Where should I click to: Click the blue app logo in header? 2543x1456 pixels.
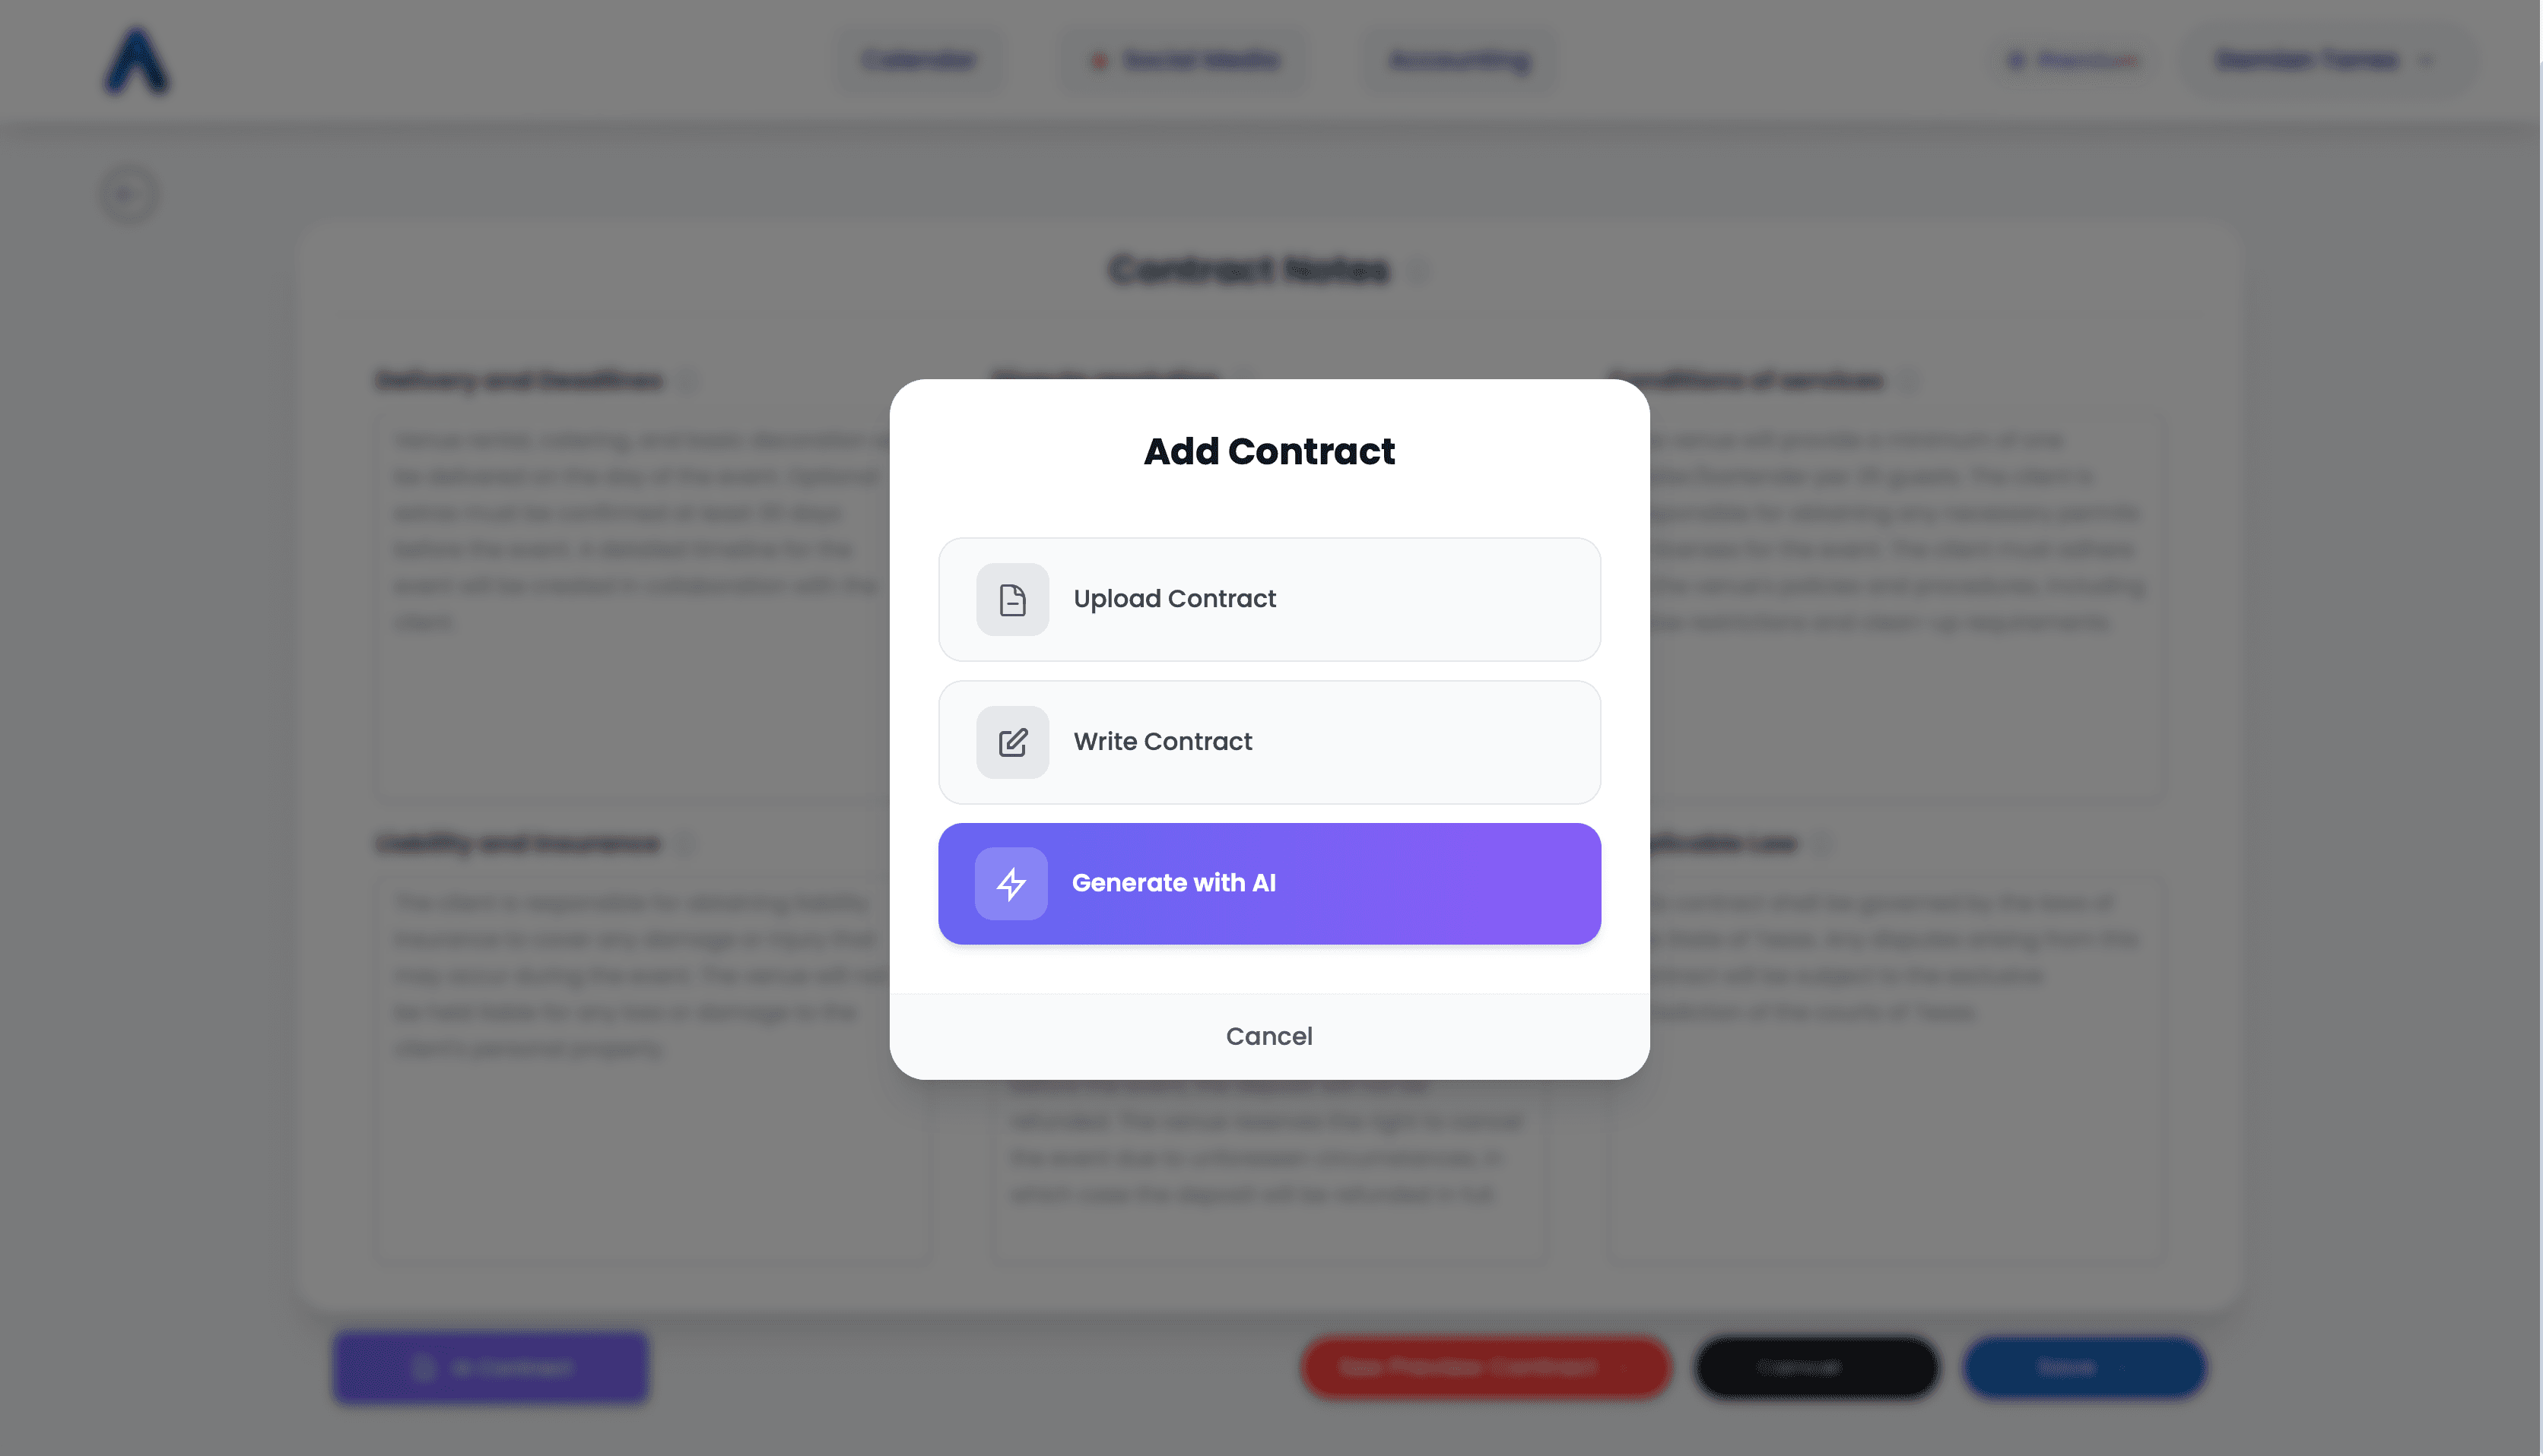pyautogui.click(x=137, y=62)
